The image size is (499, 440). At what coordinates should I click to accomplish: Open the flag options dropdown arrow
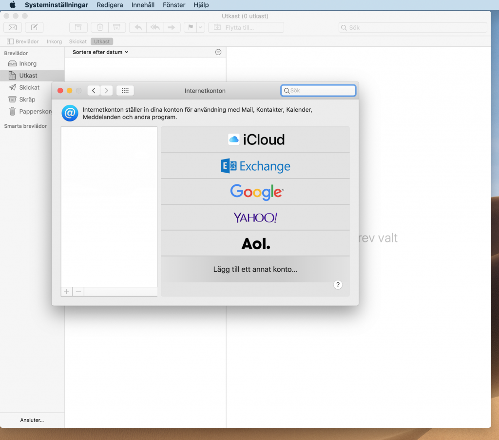[x=200, y=27]
